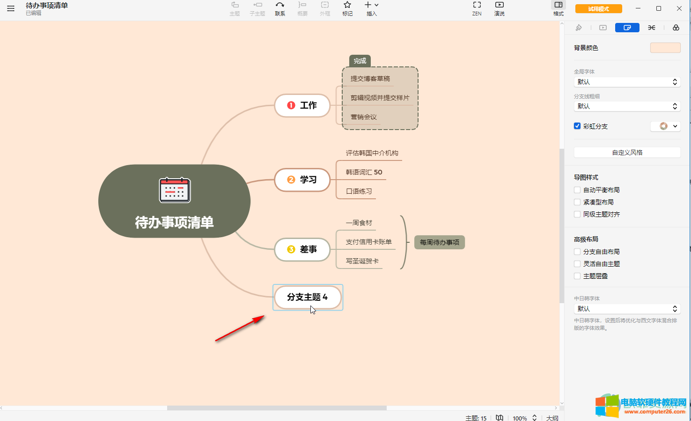Viewport: 691px width, 421px height.
Task: Click the priority 3 marker on 差事
Action: tap(291, 249)
